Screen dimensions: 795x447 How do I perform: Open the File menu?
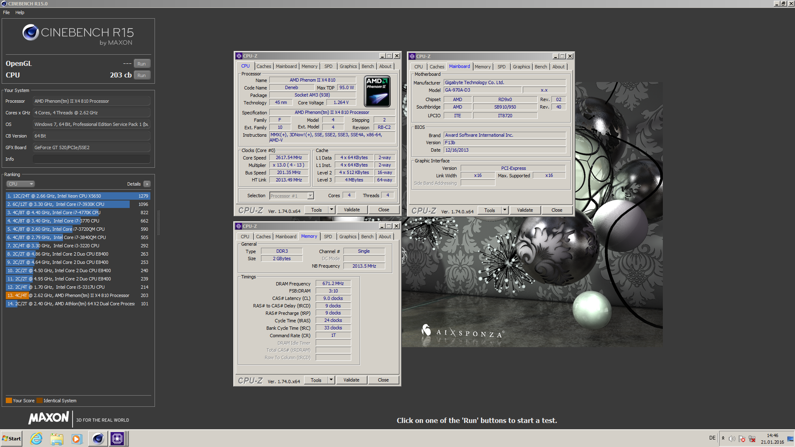click(x=6, y=12)
